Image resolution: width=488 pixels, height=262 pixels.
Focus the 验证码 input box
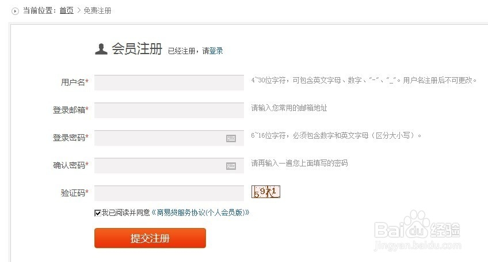point(169,193)
